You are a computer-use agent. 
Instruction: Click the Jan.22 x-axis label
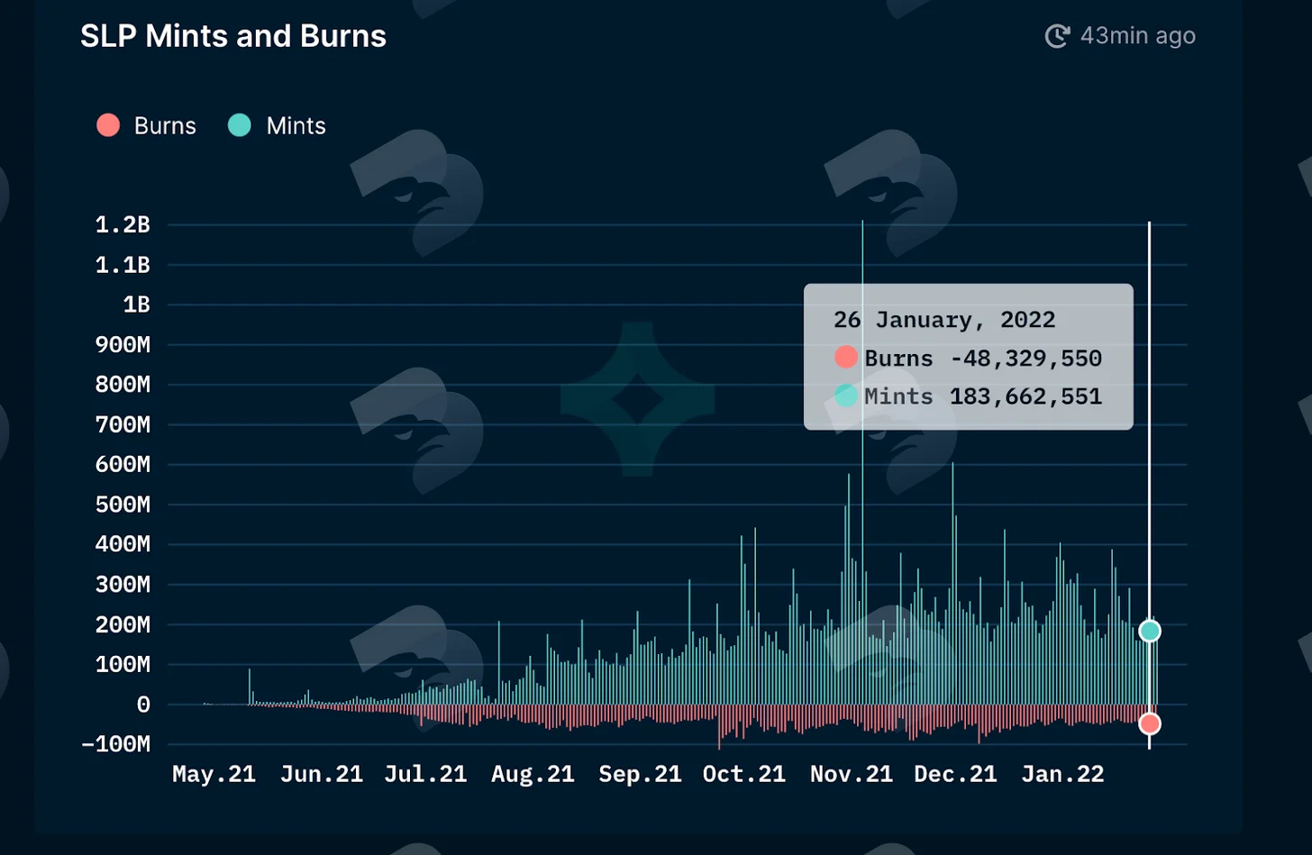pyautogui.click(x=1062, y=774)
